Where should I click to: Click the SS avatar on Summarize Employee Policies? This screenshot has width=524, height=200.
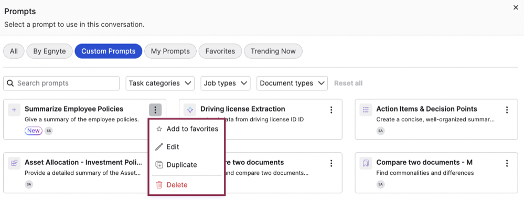[x=49, y=131]
